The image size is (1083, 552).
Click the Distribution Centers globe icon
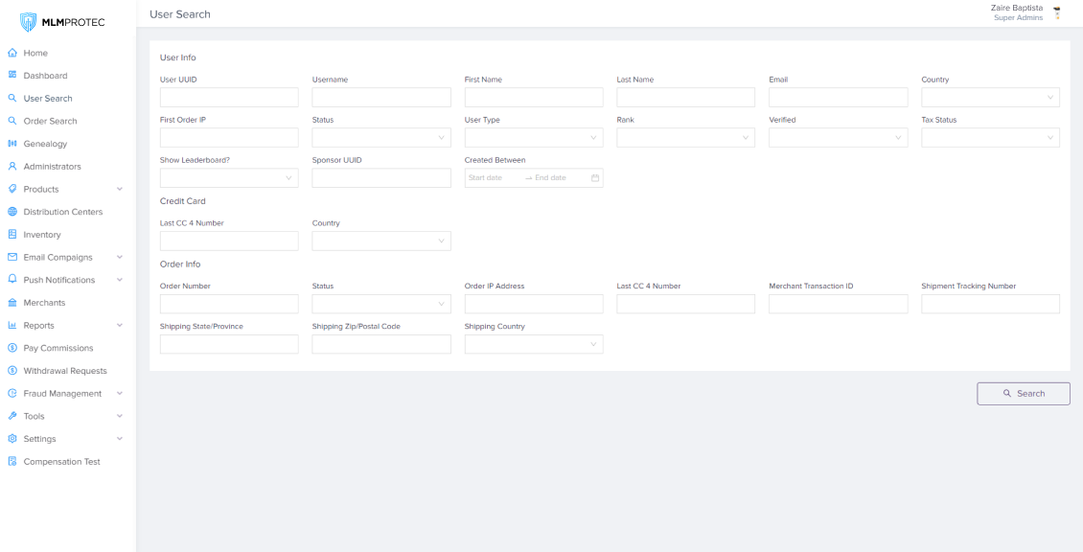click(x=12, y=212)
